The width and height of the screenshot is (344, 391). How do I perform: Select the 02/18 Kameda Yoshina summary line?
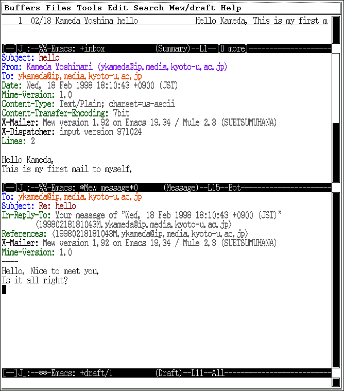164,21
